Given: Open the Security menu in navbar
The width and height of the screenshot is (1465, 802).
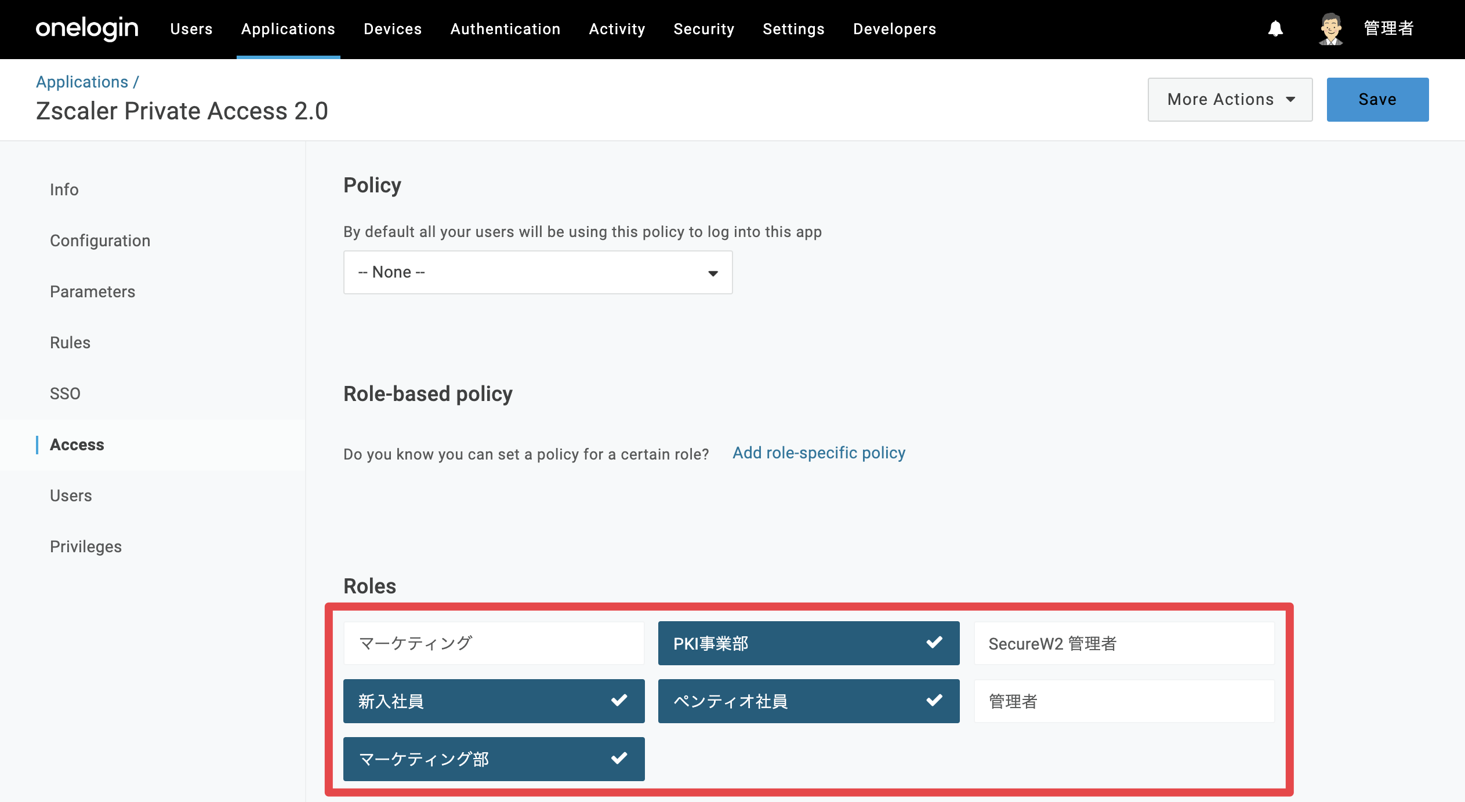Looking at the screenshot, I should (704, 29).
